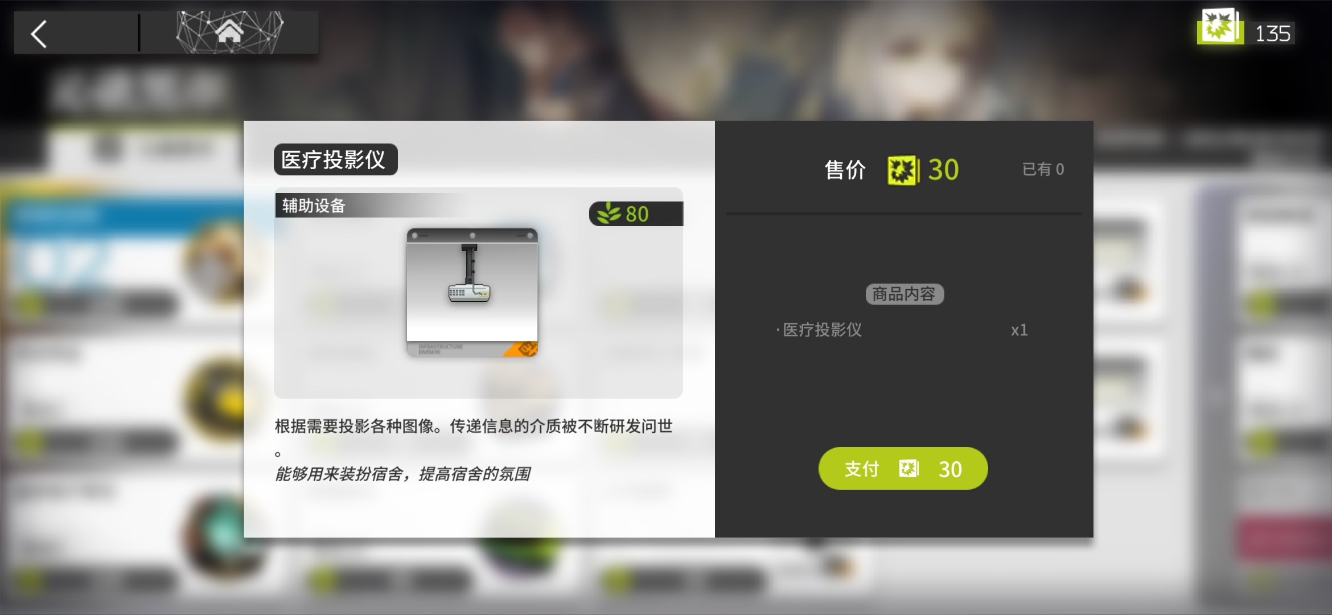Viewport: 1332px width, 615px height.
Task: Pay 30 with the 支付 button
Action: point(903,469)
